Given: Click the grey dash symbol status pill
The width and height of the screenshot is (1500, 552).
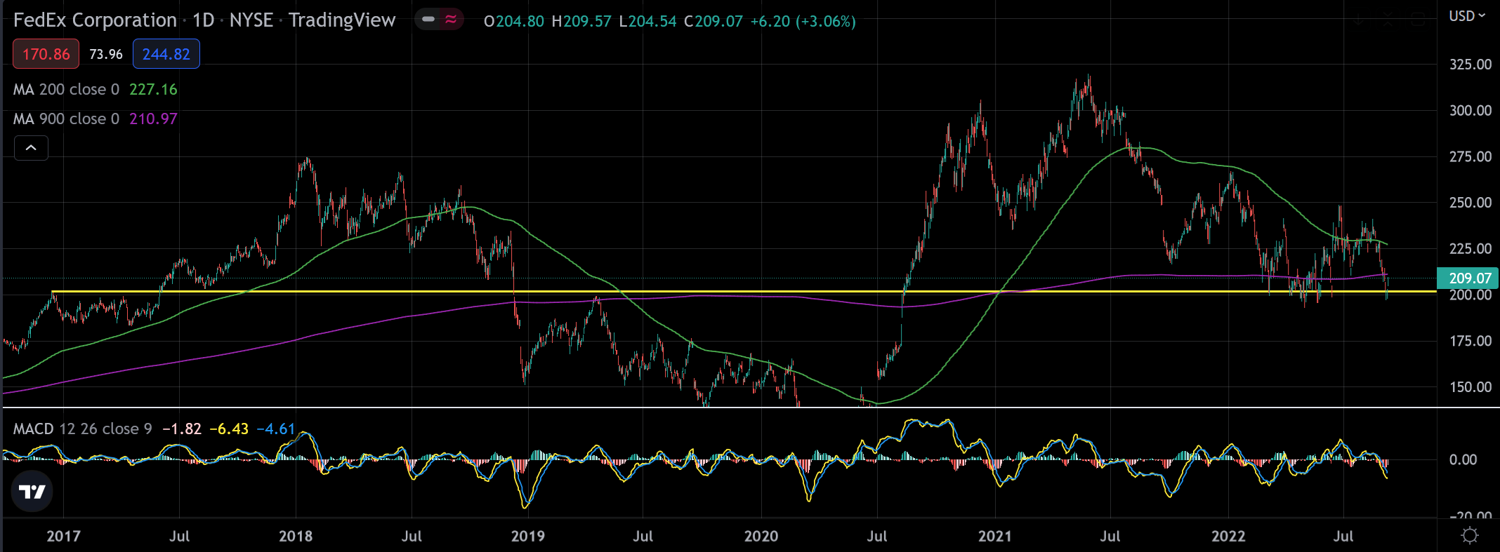Looking at the screenshot, I should [x=428, y=20].
